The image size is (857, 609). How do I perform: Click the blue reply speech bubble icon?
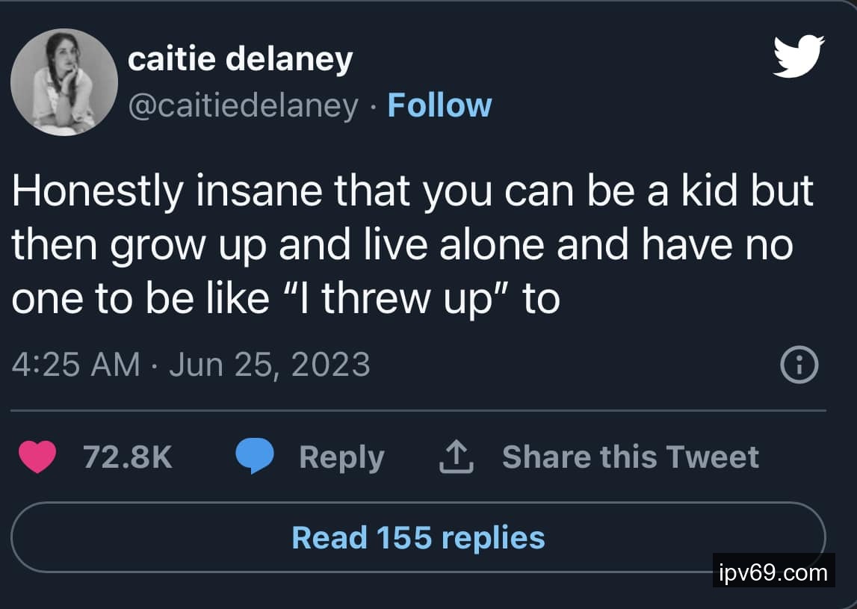[255, 457]
